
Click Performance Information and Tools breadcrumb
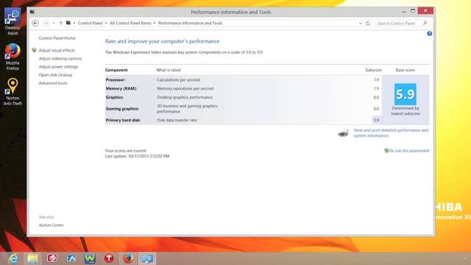click(190, 23)
